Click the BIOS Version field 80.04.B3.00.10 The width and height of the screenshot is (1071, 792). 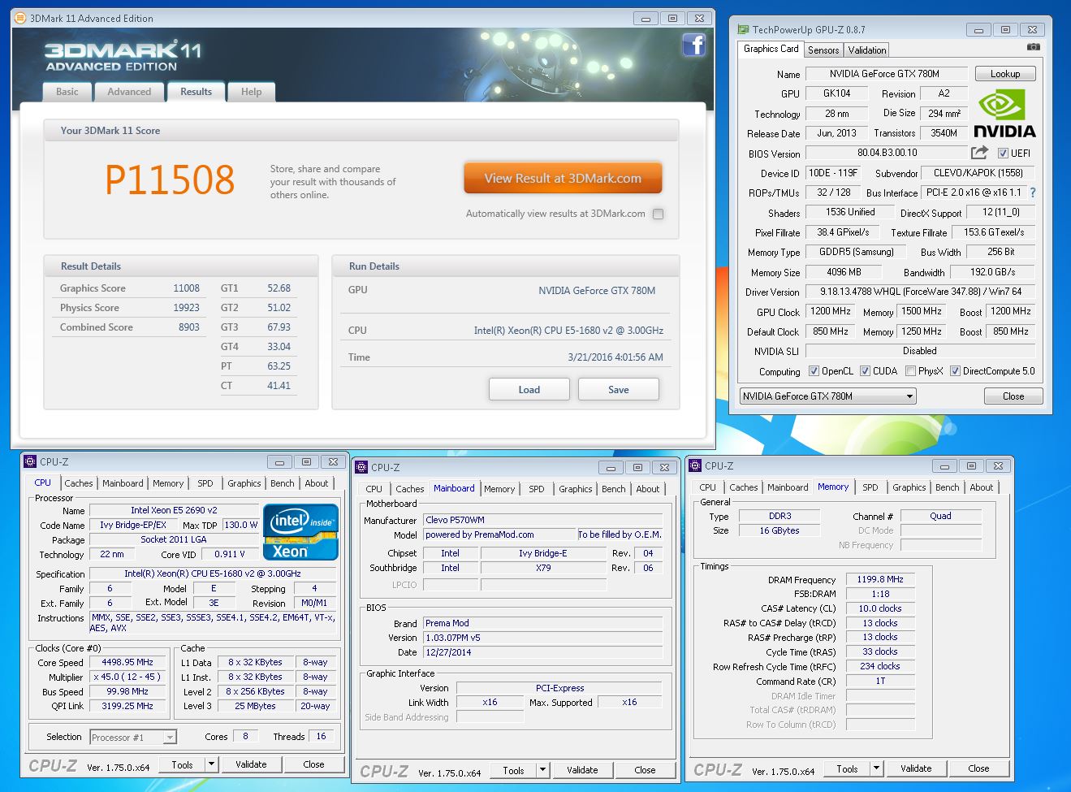(887, 153)
